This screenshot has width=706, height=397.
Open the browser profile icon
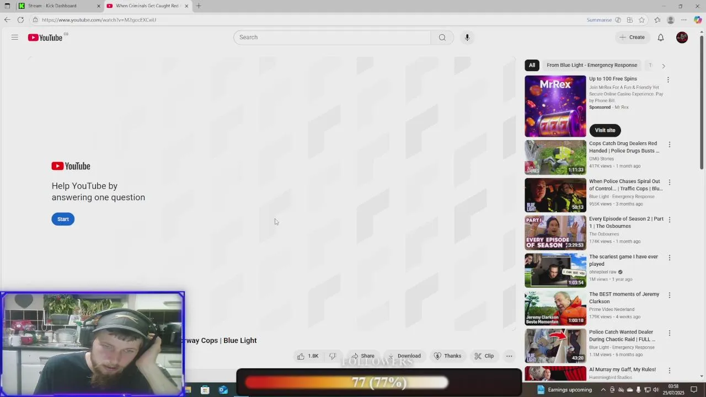[x=671, y=20]
